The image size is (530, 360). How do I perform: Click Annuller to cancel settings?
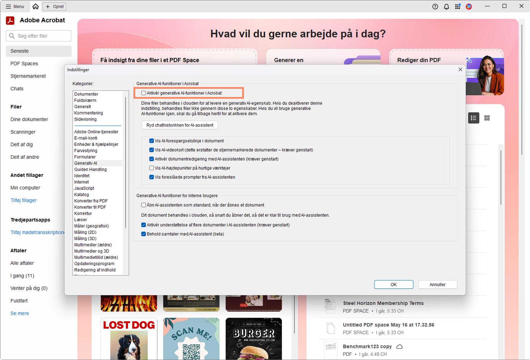click(x=437, y=285)
